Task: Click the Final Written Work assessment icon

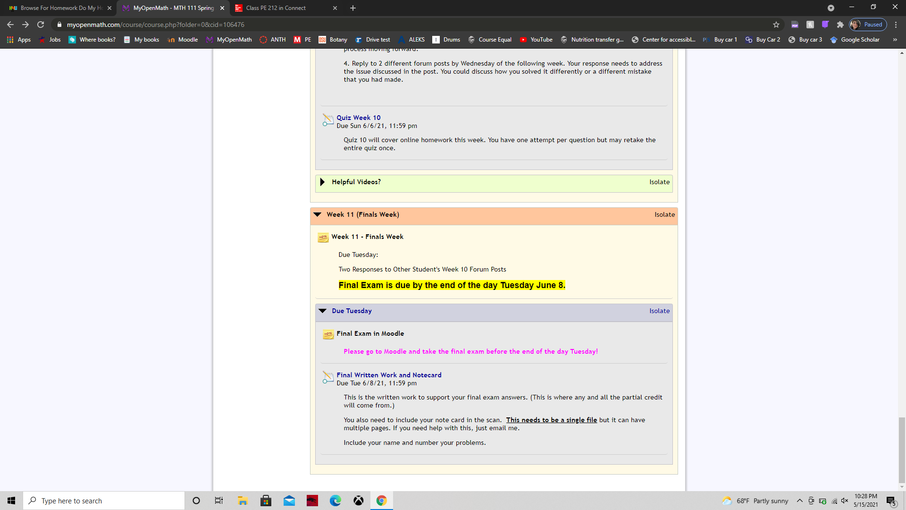Action: 327,377
